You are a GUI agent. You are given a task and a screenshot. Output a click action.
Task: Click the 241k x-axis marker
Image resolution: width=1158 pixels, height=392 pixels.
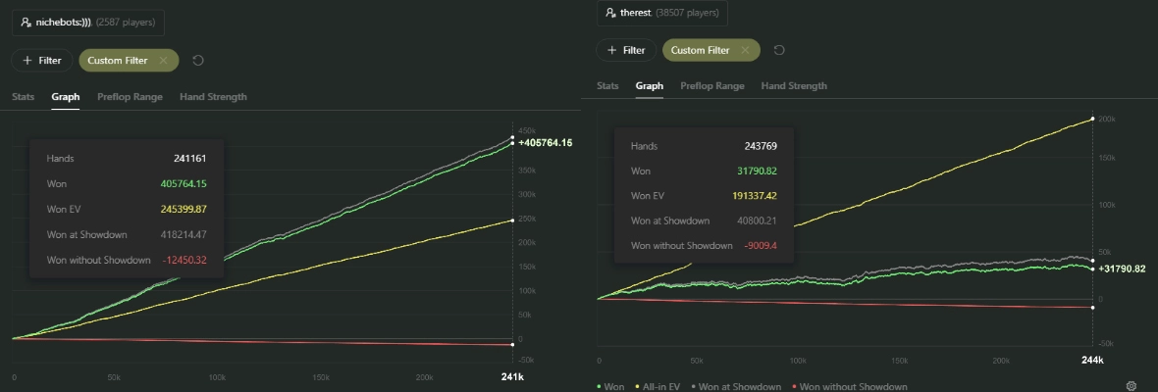[x=512, y=376]
